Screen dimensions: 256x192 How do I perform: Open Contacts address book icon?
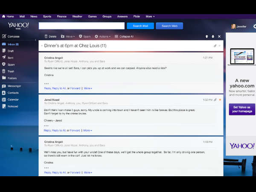click(x=4, y=93)
